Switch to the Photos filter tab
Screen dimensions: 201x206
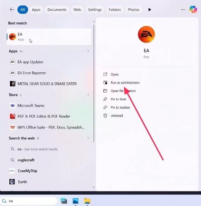(134, 10)
